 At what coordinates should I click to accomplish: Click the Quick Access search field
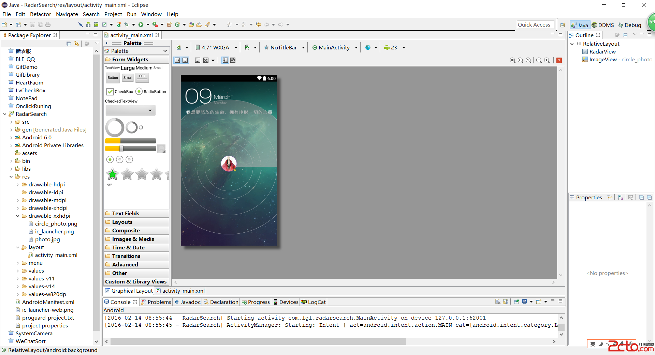click(534, 25)
